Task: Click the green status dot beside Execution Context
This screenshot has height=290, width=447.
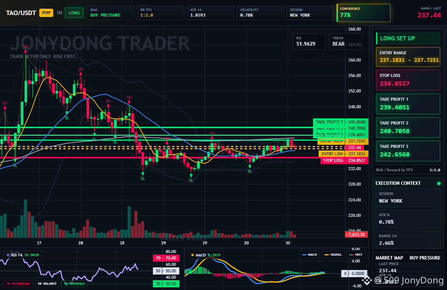Action: [x=439, y=183]
